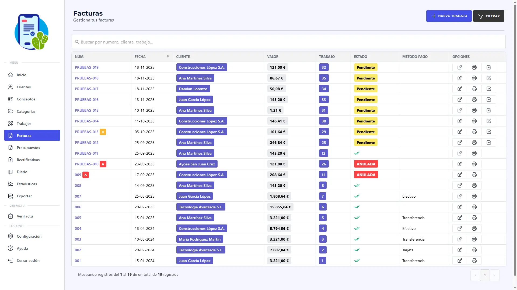Select the Diario icon in the sidebar
Image resolution: width=517 pixels, height=290 pixels.
pos(11,172)
